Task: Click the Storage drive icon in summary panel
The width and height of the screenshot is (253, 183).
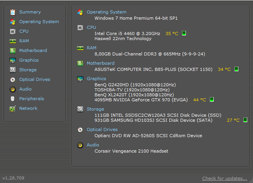Action: point(80,109)
